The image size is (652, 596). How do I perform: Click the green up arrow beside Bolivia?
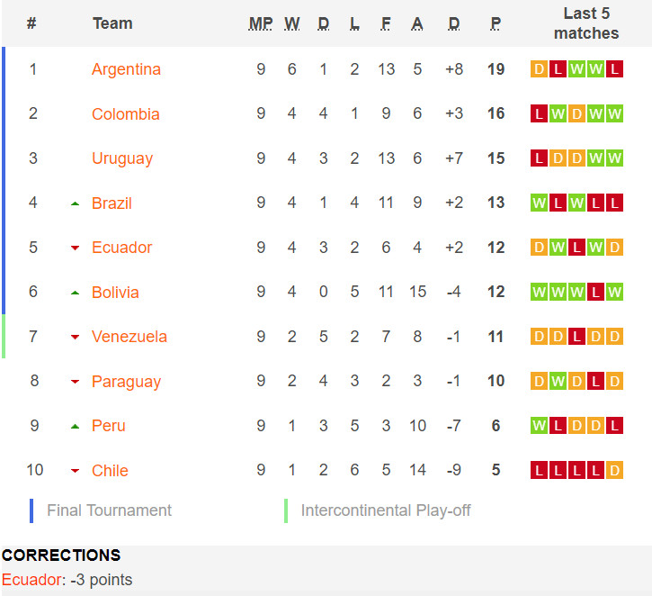[75, 293]
